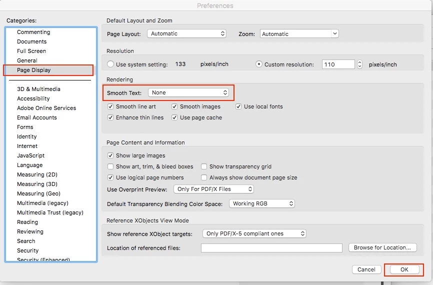Open Documents category
This screenshot has height=285, width=433.
[x=32, y=41]
